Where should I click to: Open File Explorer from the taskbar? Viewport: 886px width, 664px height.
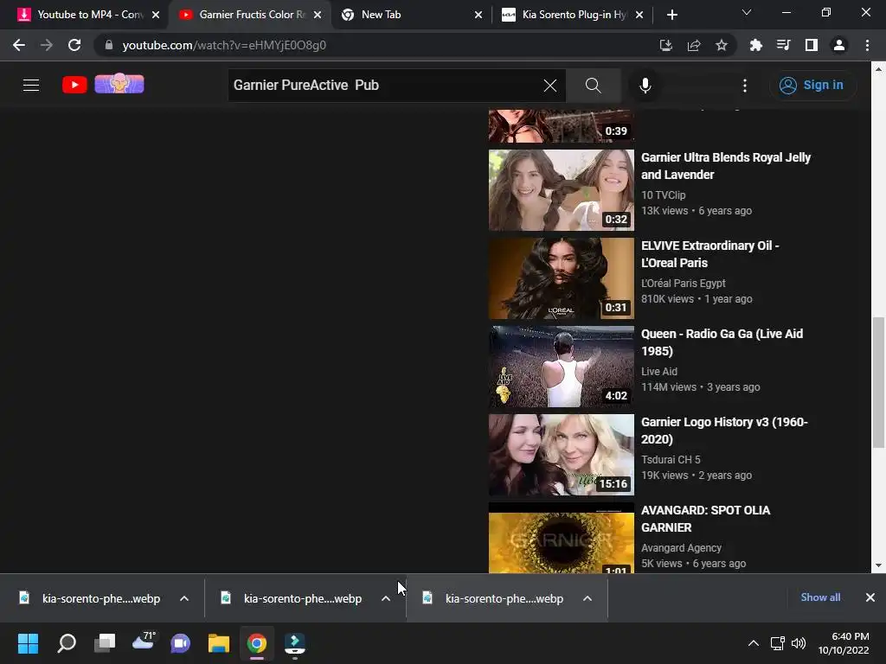point(219,643)
